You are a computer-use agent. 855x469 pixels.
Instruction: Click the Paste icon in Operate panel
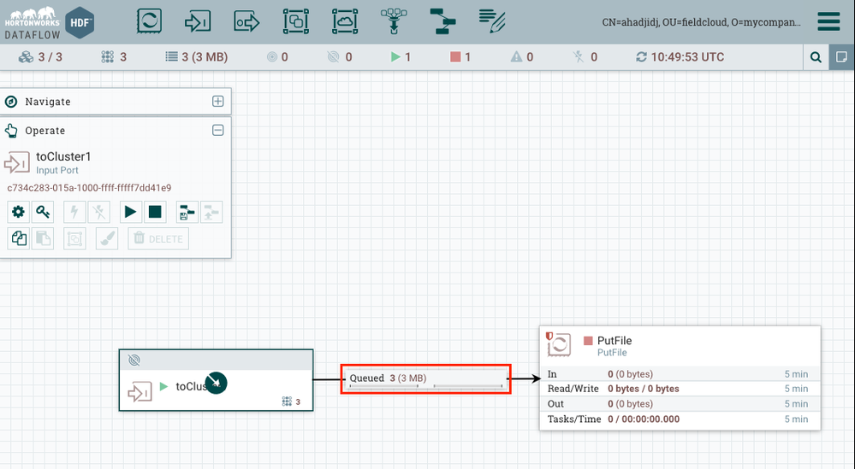pos(43,238)
